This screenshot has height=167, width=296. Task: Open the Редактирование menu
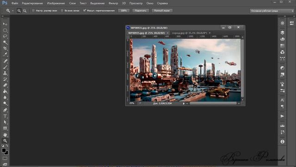pyautogui.click(x=32, y=3)
